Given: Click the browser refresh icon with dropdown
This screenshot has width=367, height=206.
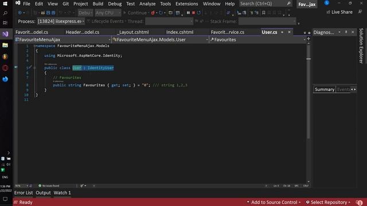Looking at the screenshot, I should (x=162, y=13).
